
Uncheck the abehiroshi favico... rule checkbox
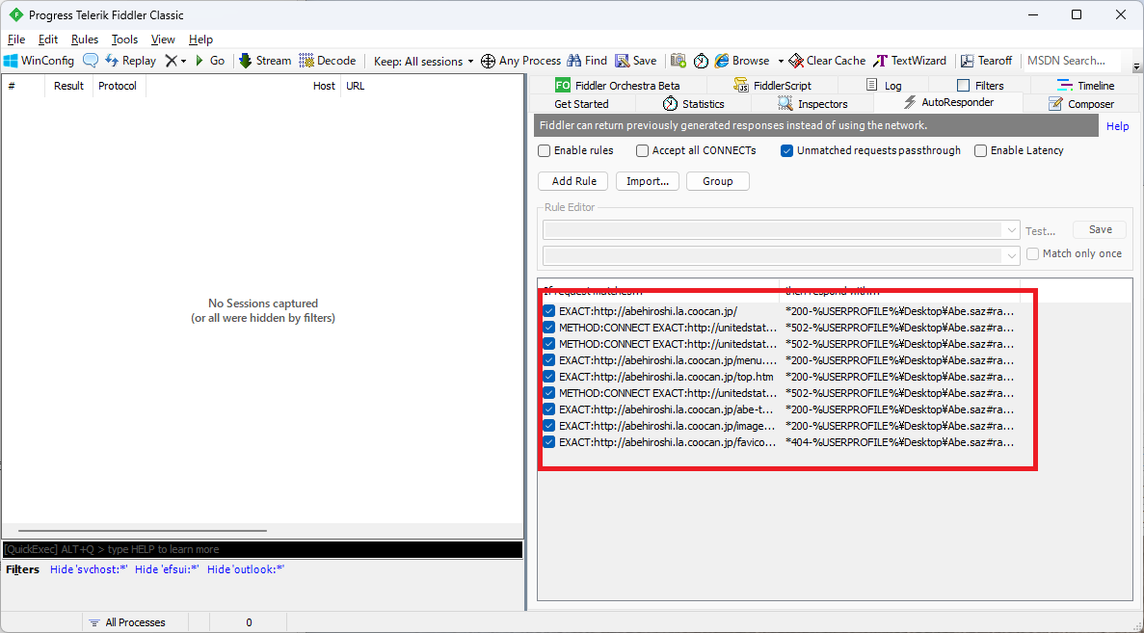coord(549,442)
